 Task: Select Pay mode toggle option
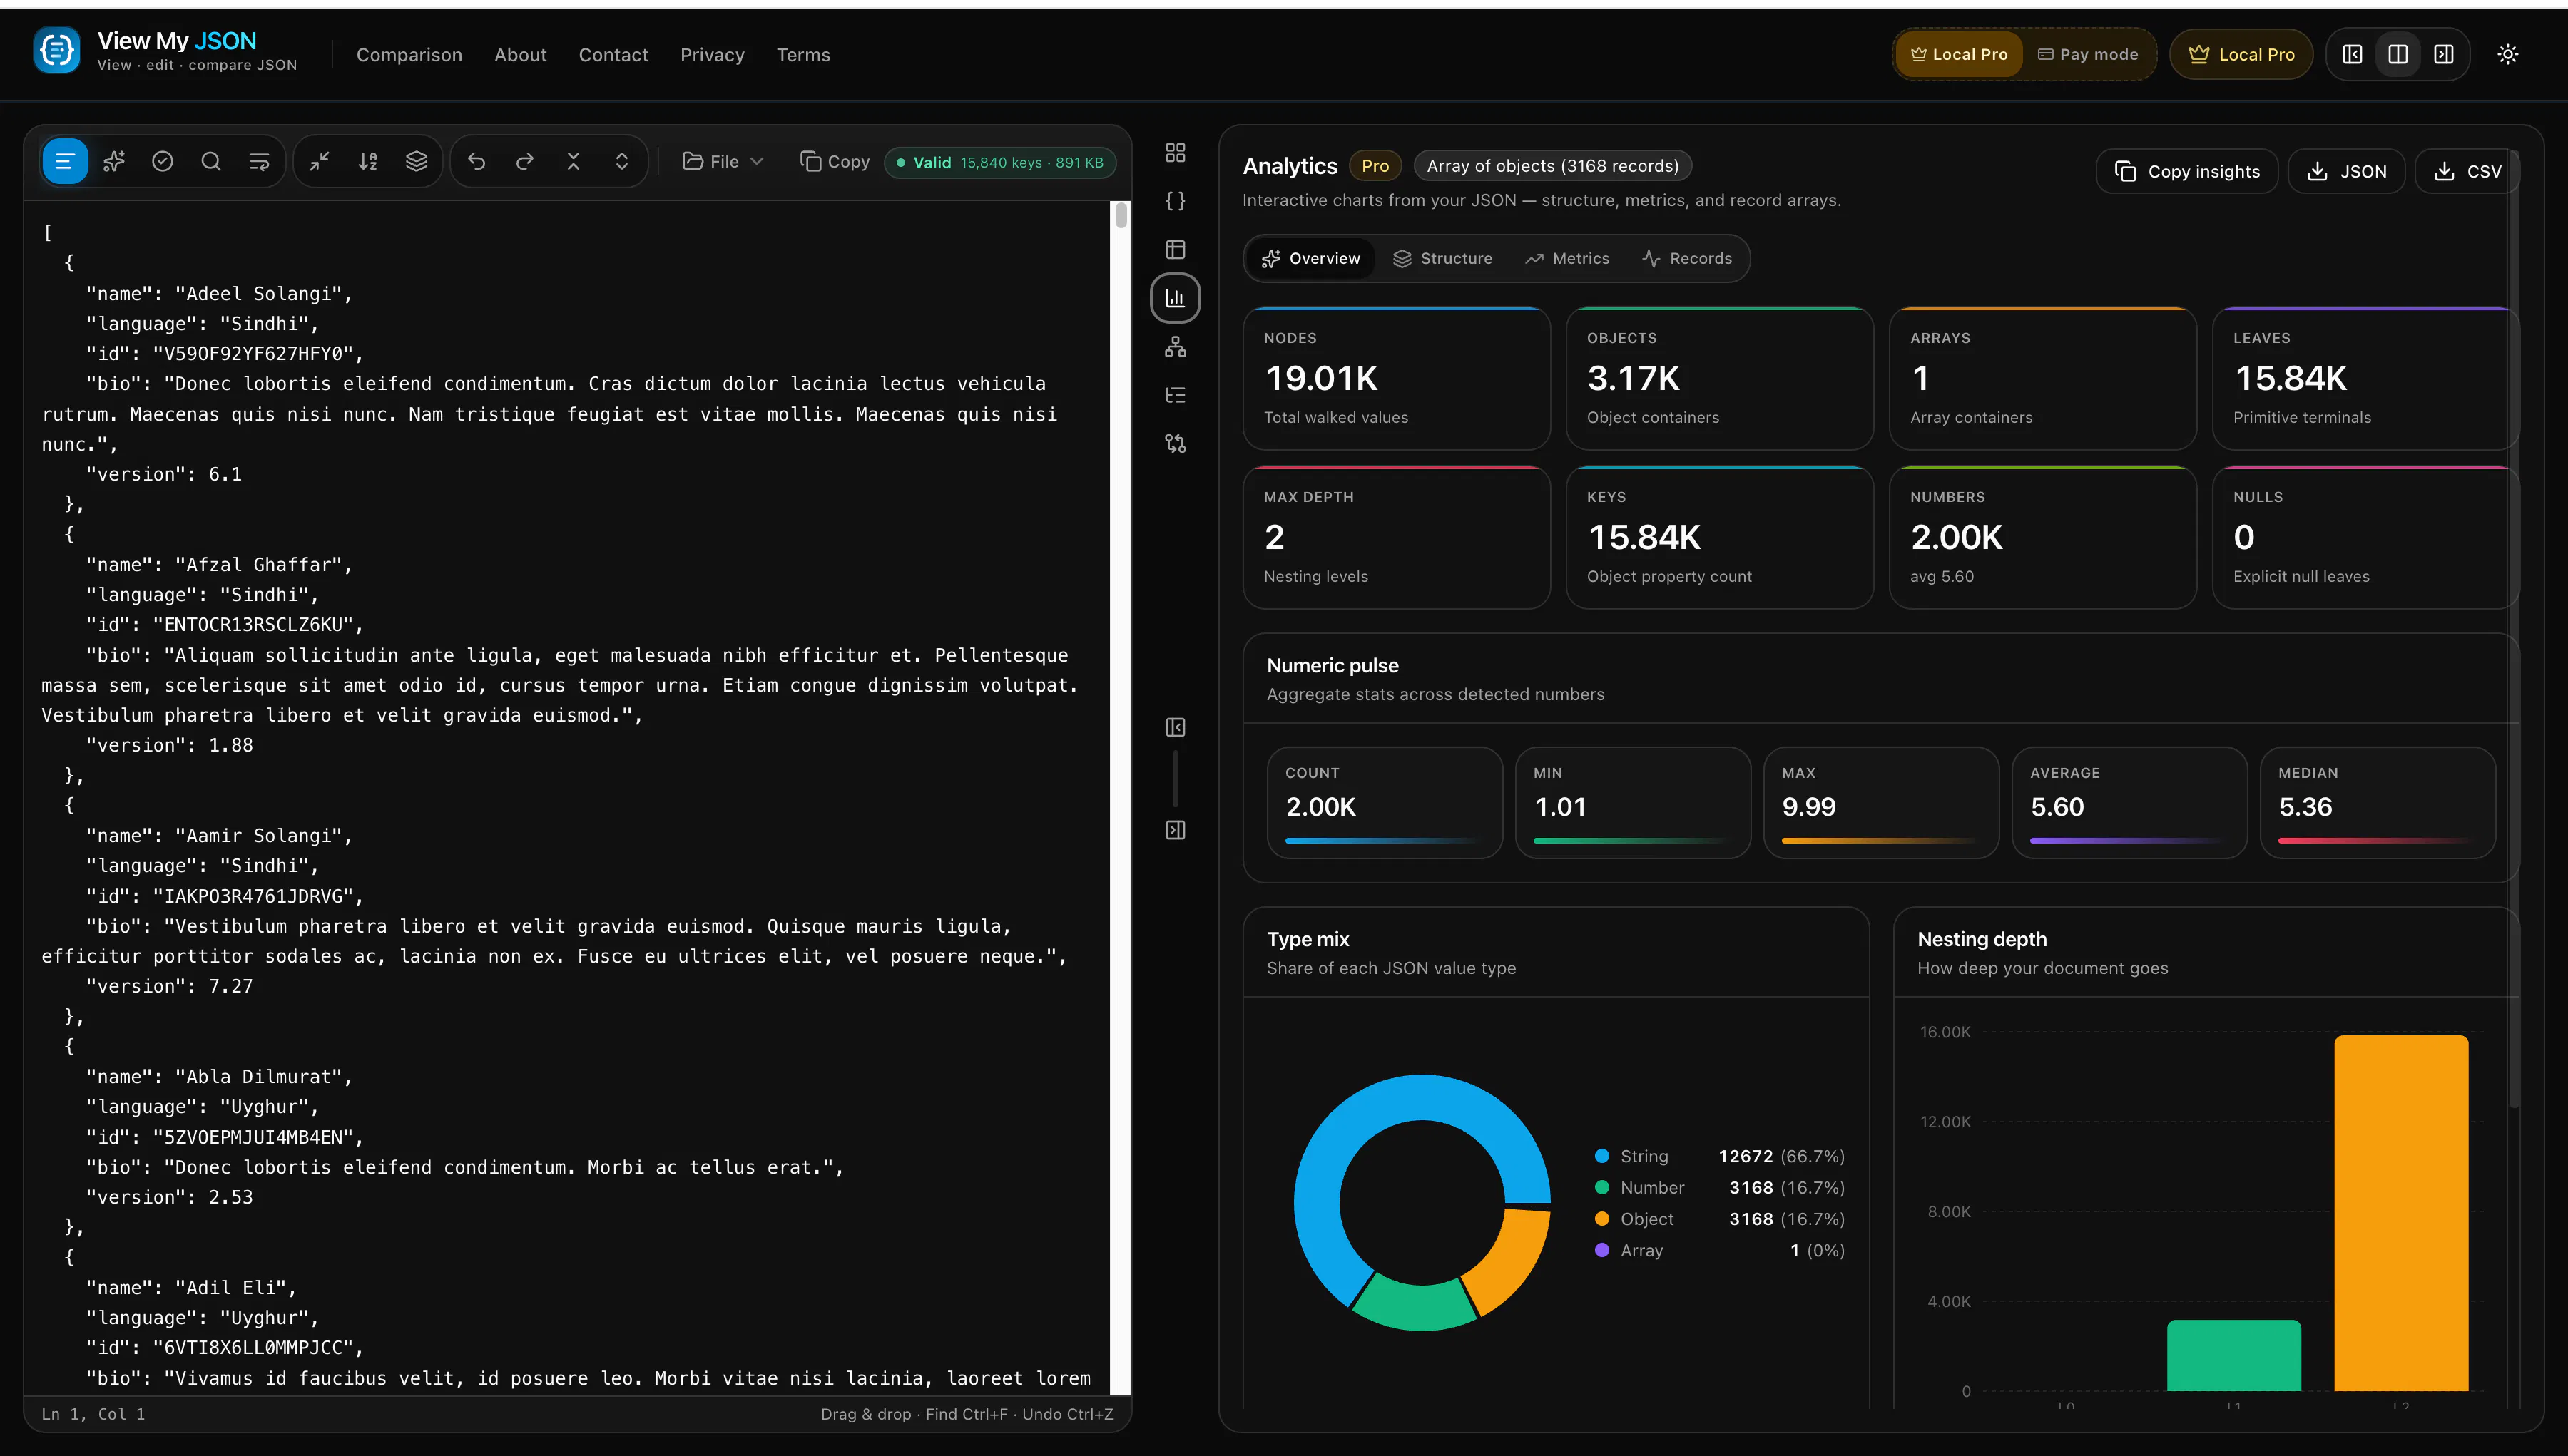[2088, 54]
